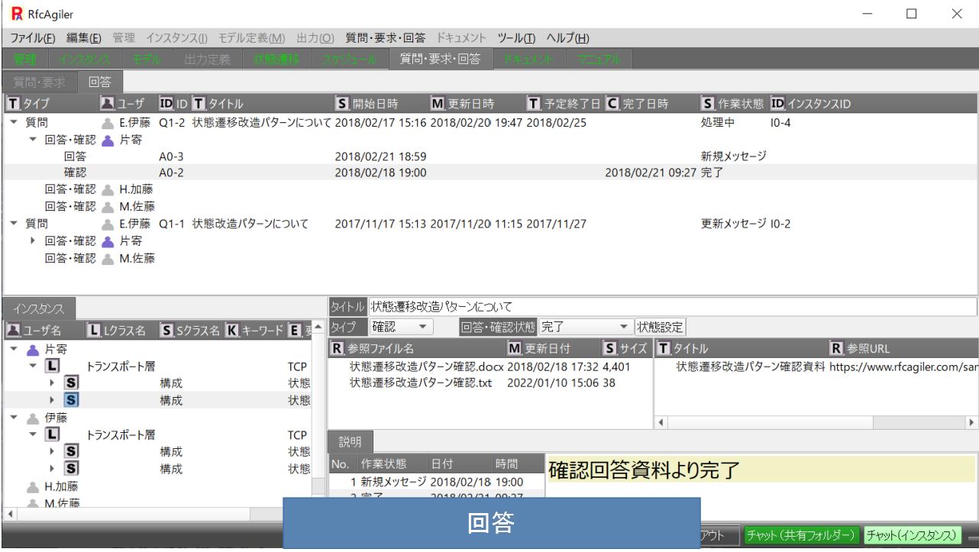Click the S icon of the 開始日時 header
Image resolution: width=979 pixels, height=552 pixels.
pyautogui.click(x=343, y=103)
